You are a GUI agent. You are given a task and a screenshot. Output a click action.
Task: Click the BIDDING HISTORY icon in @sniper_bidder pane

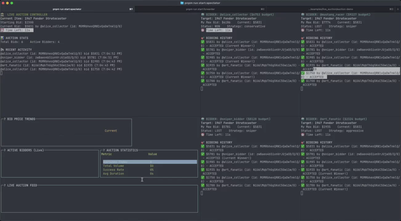[x=203, y=142]
